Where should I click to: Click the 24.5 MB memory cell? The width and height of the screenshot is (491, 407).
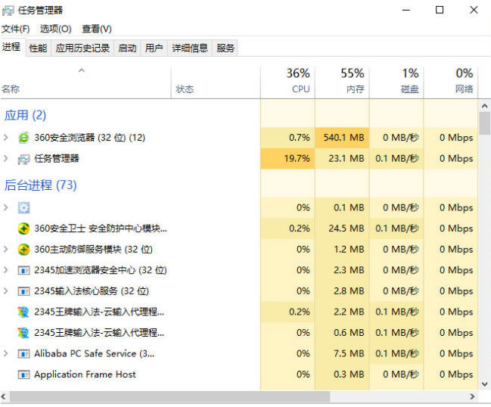[x=342, y=228]
